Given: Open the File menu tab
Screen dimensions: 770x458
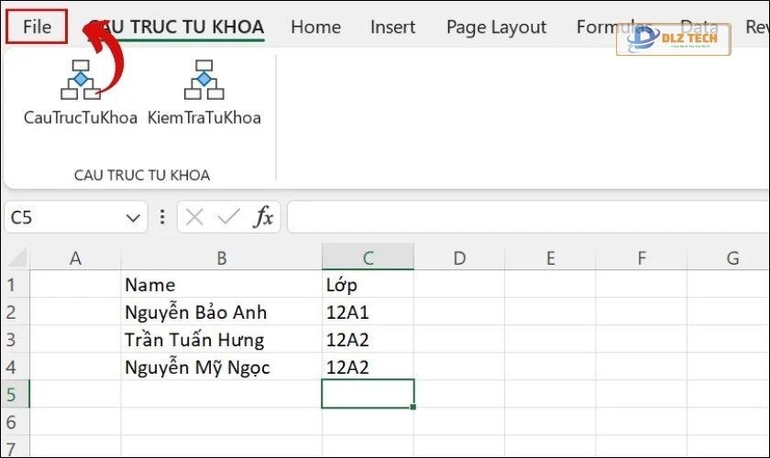Looking at the screenshot, I should pos(37,27).
